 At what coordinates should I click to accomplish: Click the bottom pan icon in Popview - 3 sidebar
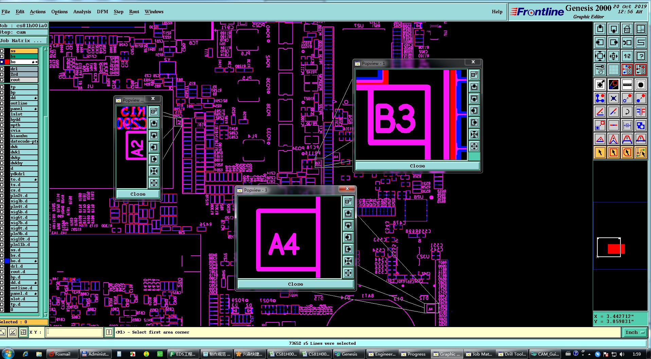[x=348, y=273]
